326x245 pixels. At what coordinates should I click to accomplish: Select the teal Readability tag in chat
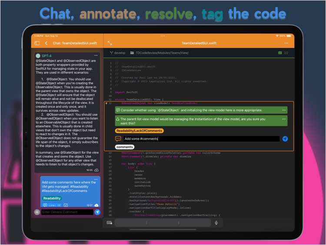(x=52, y=198)
